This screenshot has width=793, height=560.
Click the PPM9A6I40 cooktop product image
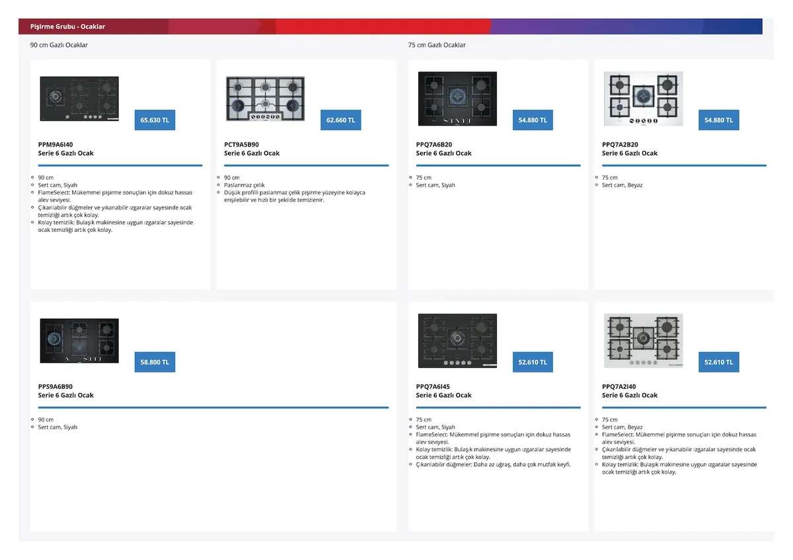coord(79,98)
